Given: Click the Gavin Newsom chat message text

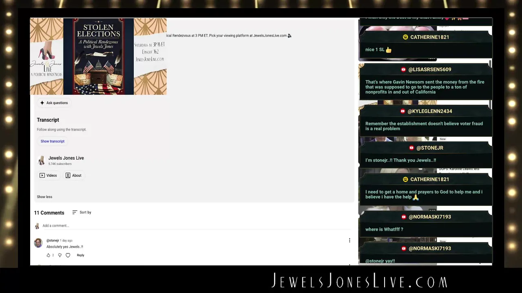Looking at the screenshot, I should coord(425,87).
